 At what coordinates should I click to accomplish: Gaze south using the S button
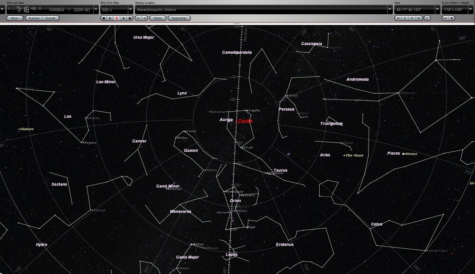(x=405, y=18)
